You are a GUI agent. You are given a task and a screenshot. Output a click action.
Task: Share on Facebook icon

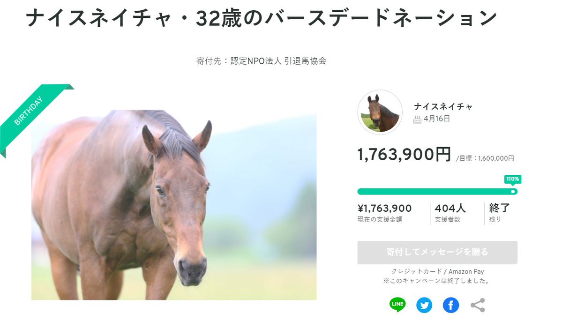click(451, 305)
